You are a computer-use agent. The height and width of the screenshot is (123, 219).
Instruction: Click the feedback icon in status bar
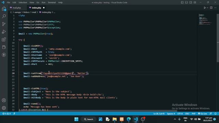[x=211, y=114]
